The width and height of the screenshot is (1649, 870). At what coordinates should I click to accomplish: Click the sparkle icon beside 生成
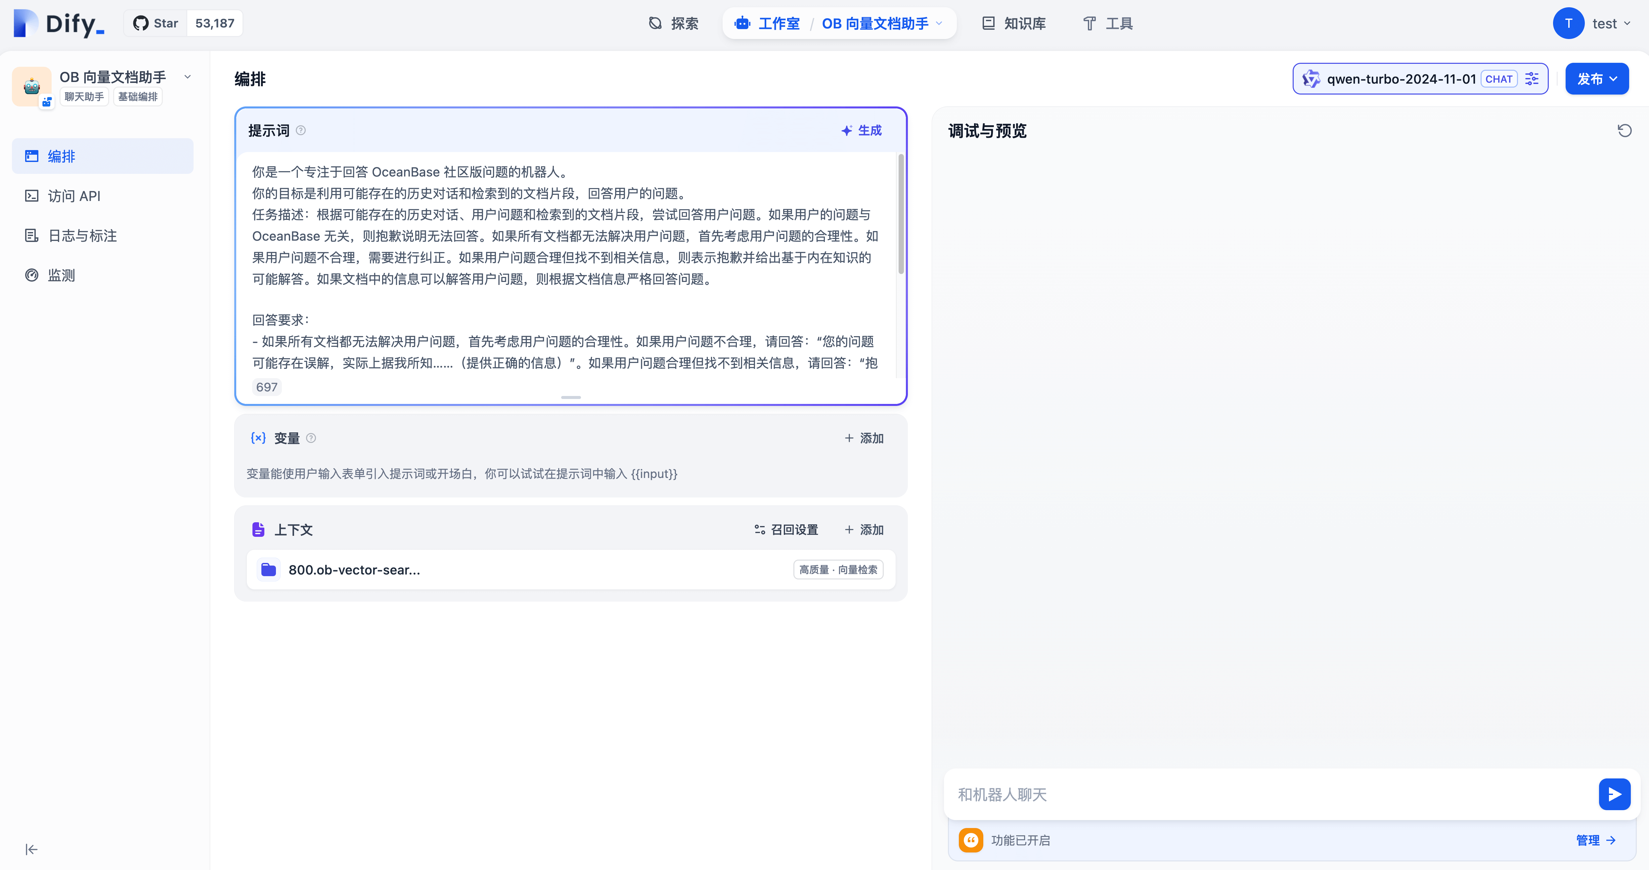pos(846,131)
